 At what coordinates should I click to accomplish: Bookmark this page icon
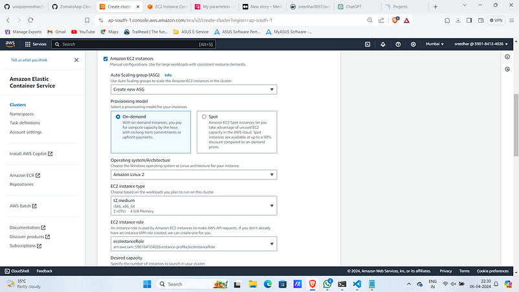click(x=87, y=20)
